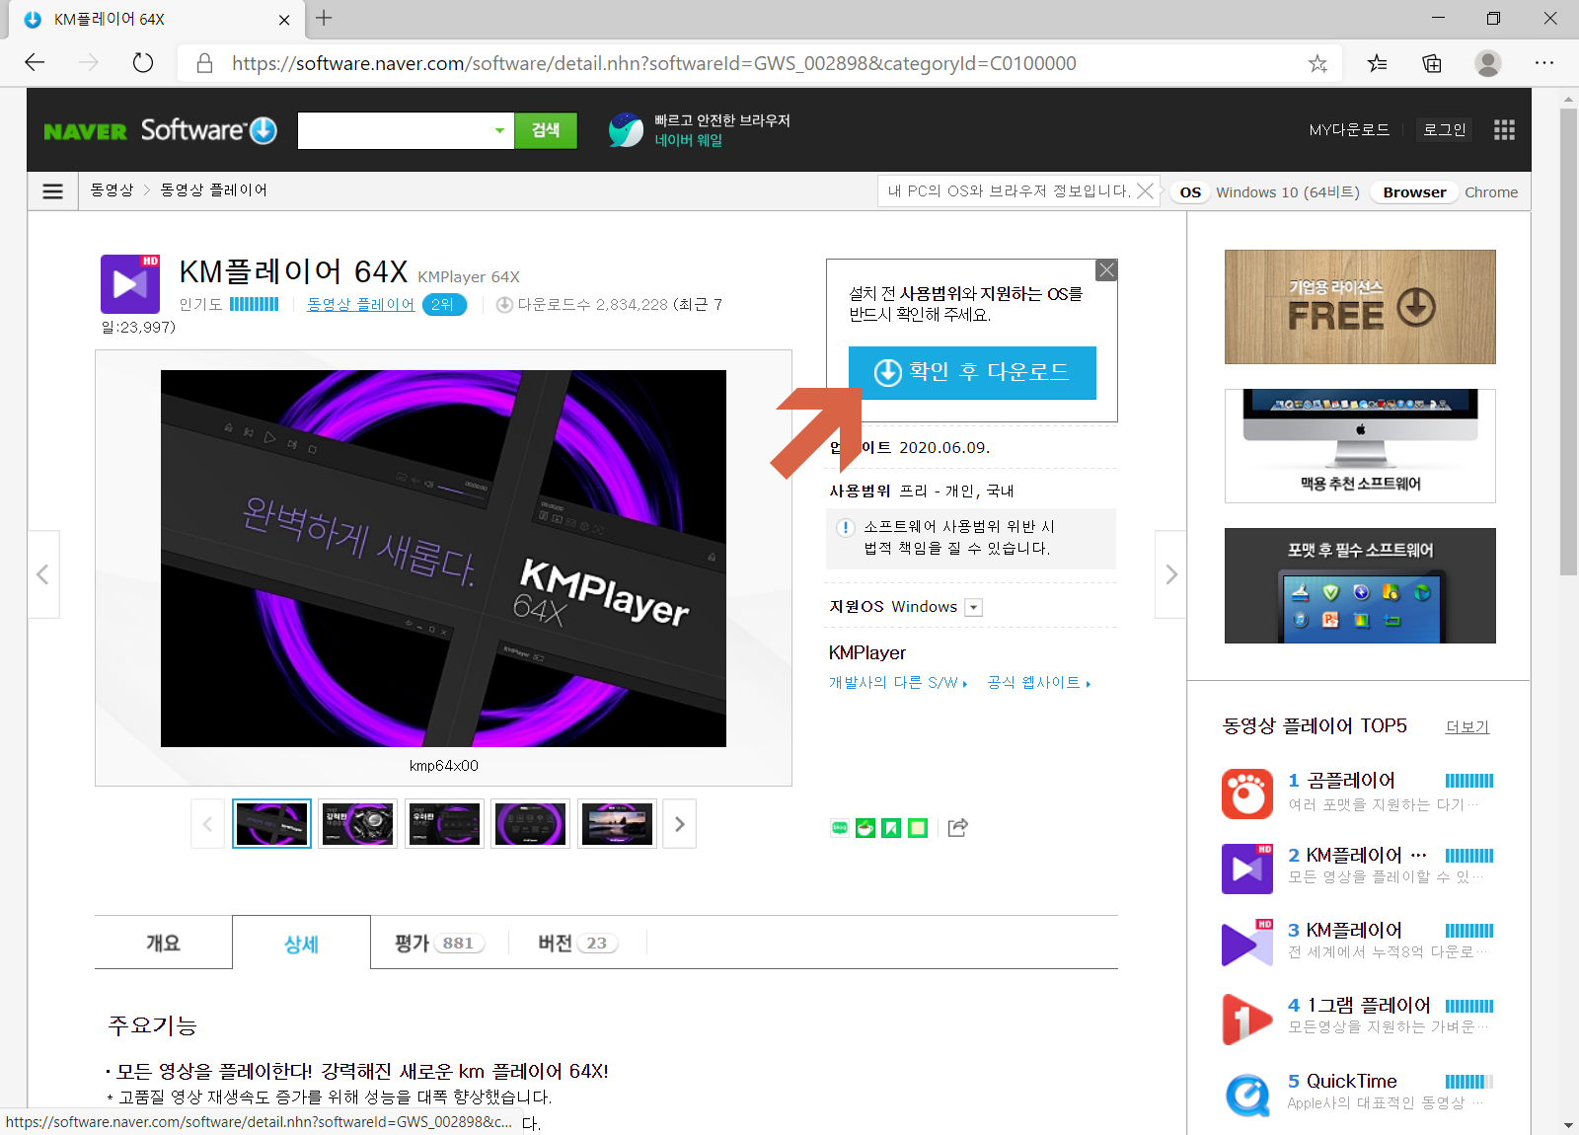
Task: Open the 1그램 플레이어 icon in TOP5
Action: [1247, 1019]
